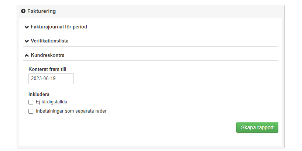This screenshot has width=302, height=151.
Task: Open the Verifikationslista accordion row
Action: click(x=148, y=41)
